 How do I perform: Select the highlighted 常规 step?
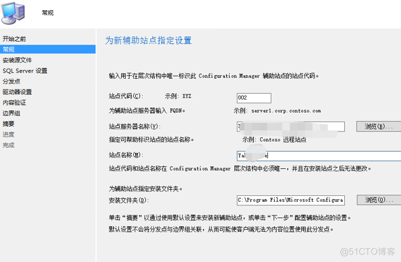[48, 49]
